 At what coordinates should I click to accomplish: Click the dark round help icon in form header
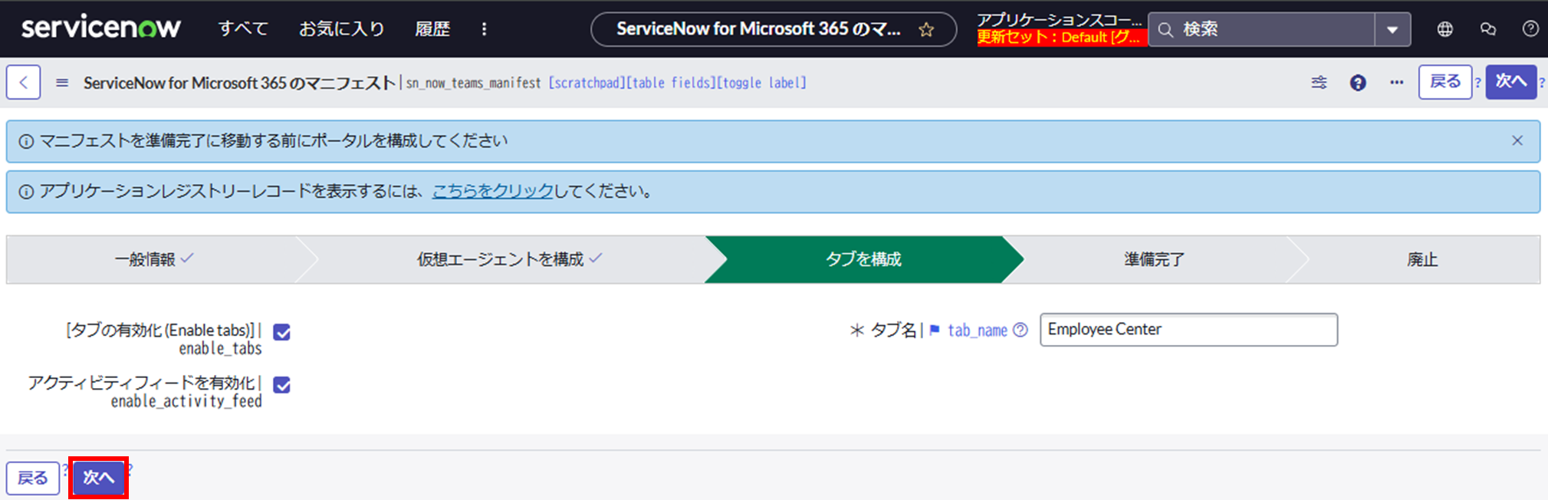click(x=1358, y=82)
